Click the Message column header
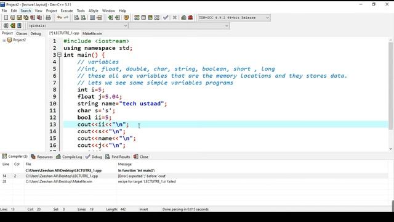394x222 pixels. pyautogui.click(x=125, y=164)
